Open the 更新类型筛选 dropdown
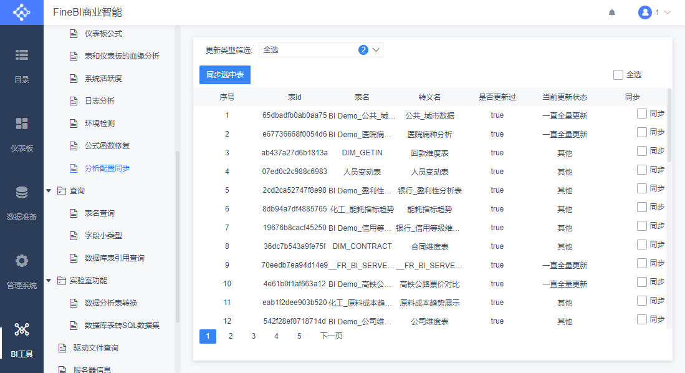The width and height of the screenshot is (685, 373). 320,50
